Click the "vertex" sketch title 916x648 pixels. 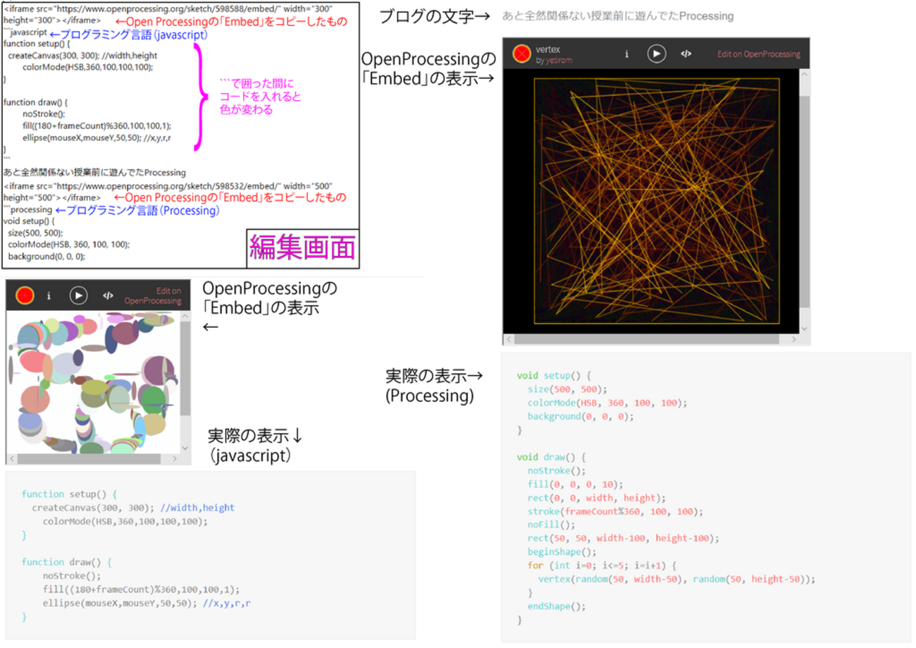point(547,49)
